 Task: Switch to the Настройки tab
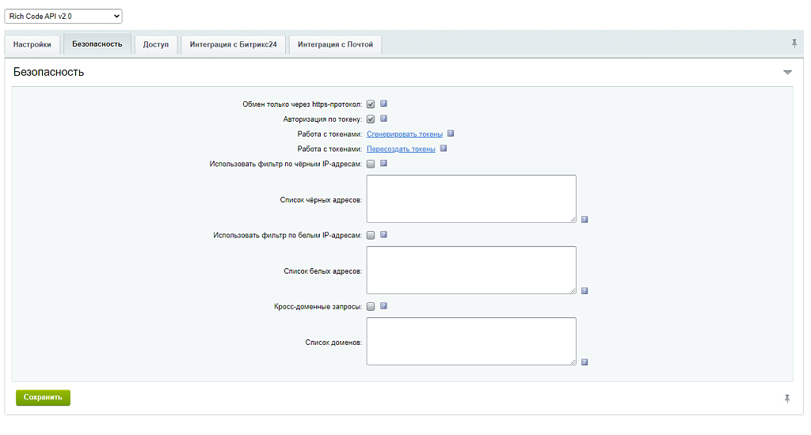pos(32,44)
